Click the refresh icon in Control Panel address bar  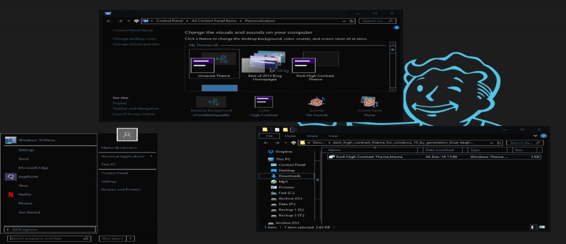[x=352, y=21]
